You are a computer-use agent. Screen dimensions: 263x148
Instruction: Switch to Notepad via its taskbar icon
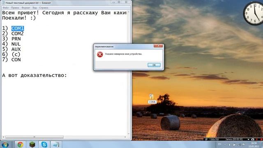point(56,144)
